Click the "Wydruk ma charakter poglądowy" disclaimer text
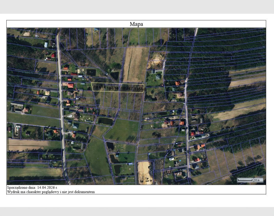This screenshot has height=216, width=274. (51, 192)
